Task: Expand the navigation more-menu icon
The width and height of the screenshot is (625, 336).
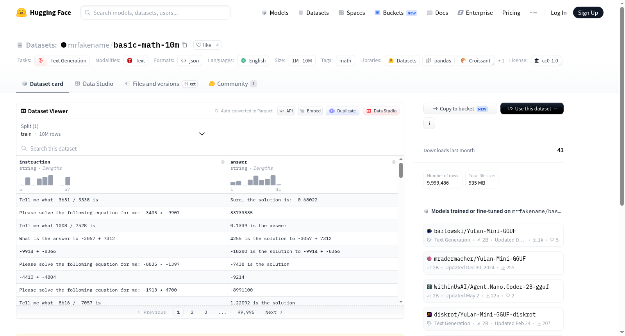Action: 533,12
